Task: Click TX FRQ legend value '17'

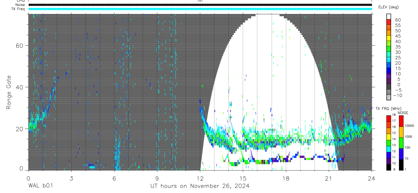Action: coord(394,121)
